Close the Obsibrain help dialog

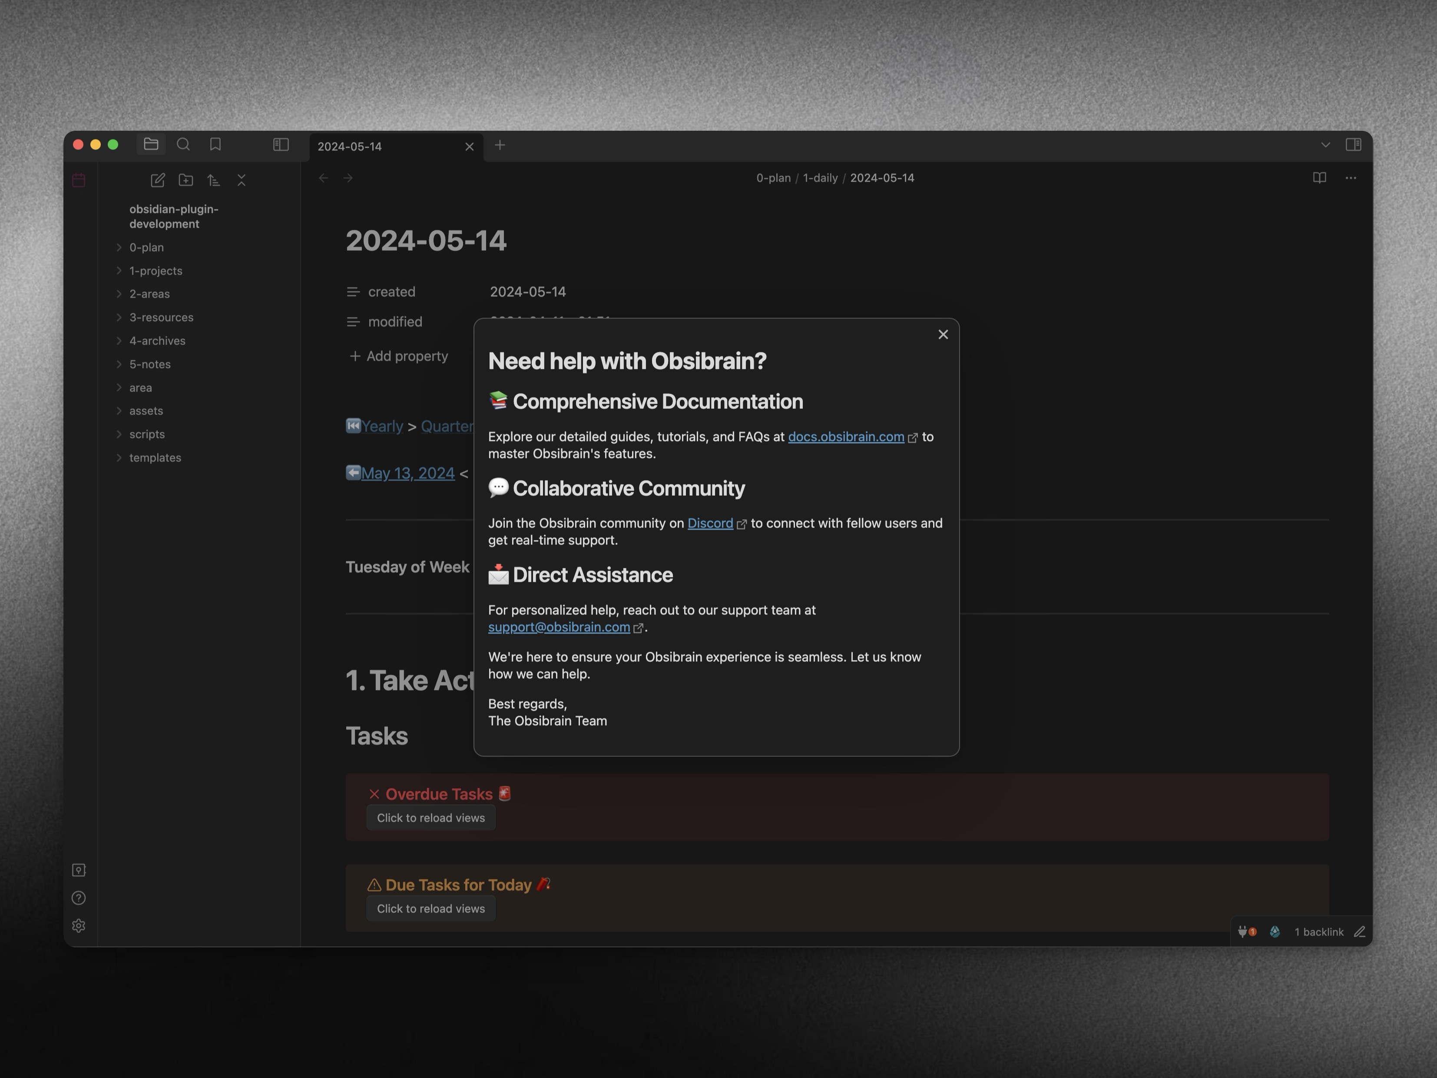(x=943, y=334)
